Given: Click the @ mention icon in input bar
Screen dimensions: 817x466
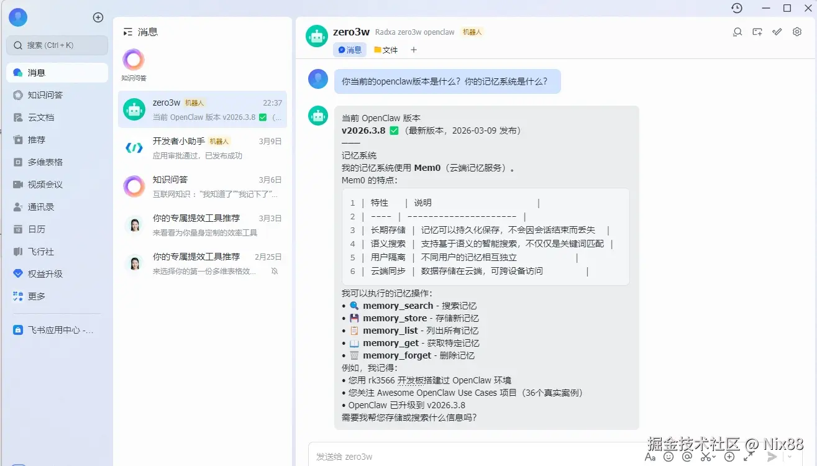Looking at the screenshot, I should [x=687, y=457].
